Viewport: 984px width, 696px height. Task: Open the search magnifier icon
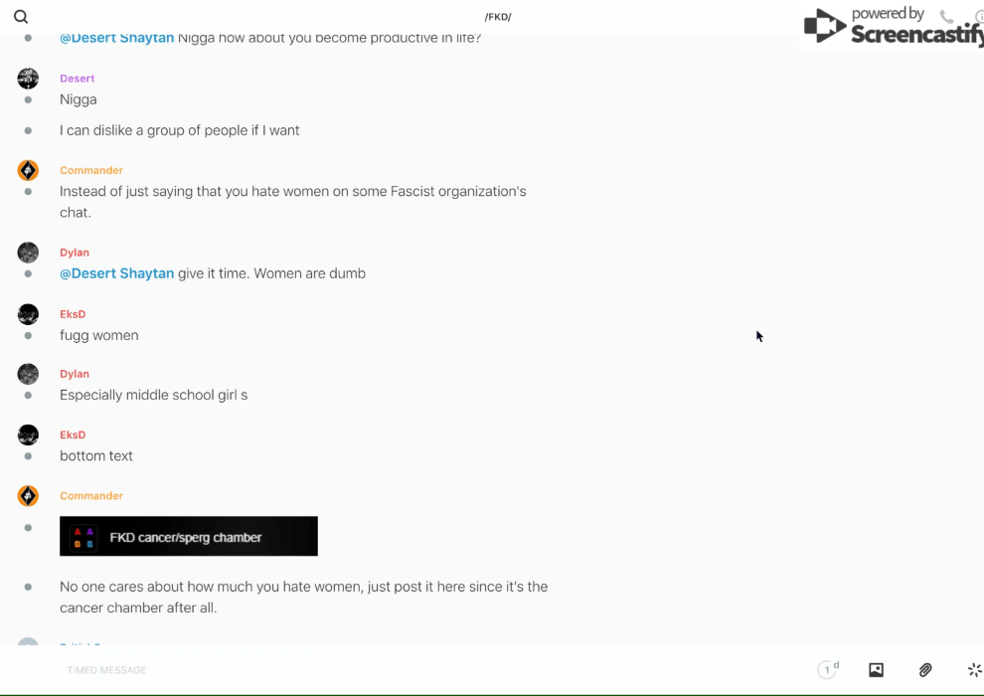tap(21, 17)
